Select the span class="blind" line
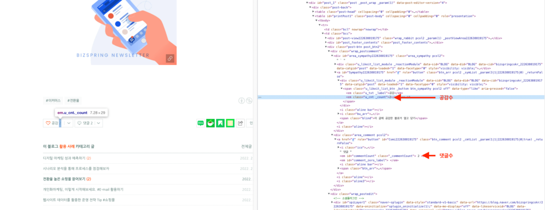The width and height of the screenshot is (545, 210). pos(383,118)
